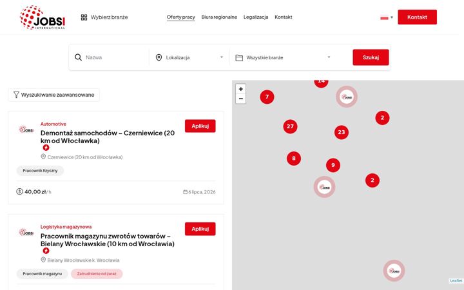The width and height of the screenshot is (464, 290).
Task: Click the Jobs pin near the Leaflet link
Action: point(394,271)
